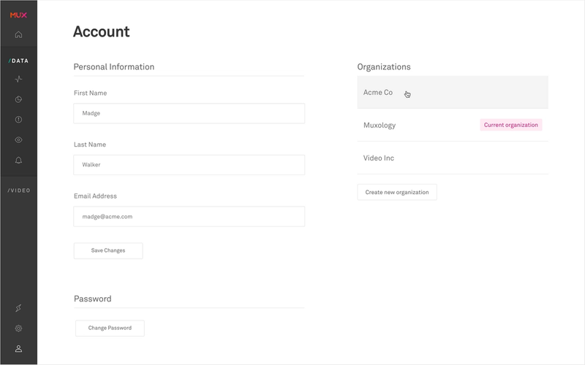Click the Current organization badge

(x=510, y=125)
